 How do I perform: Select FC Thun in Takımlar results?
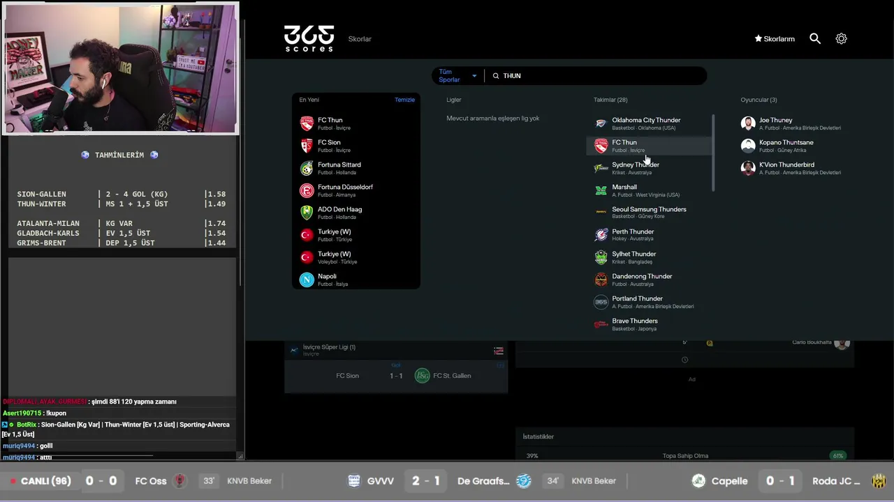point(650,146)
